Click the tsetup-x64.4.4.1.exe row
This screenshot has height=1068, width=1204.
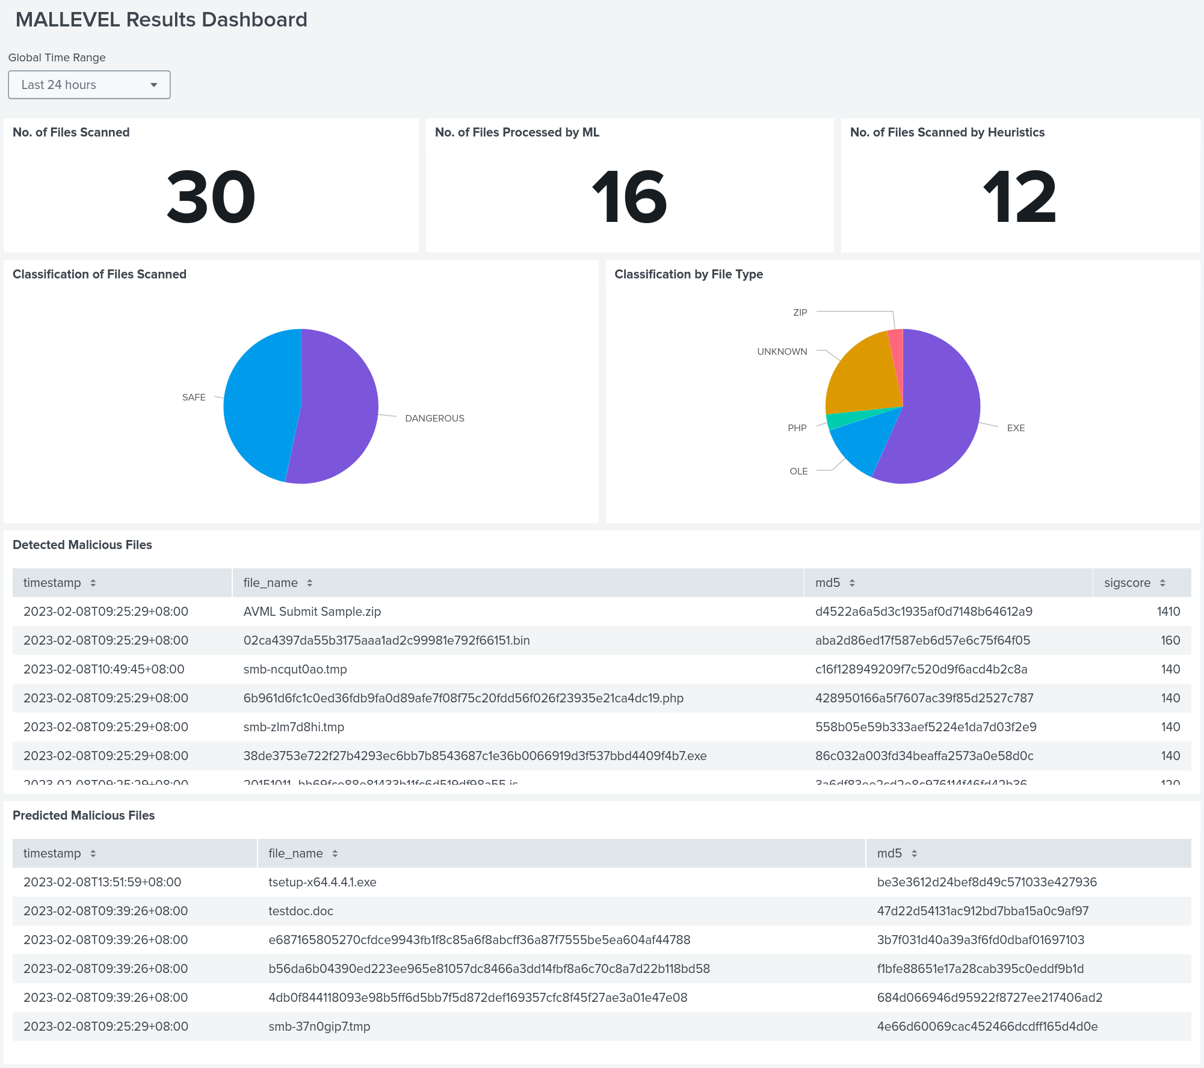click(322, 882)
